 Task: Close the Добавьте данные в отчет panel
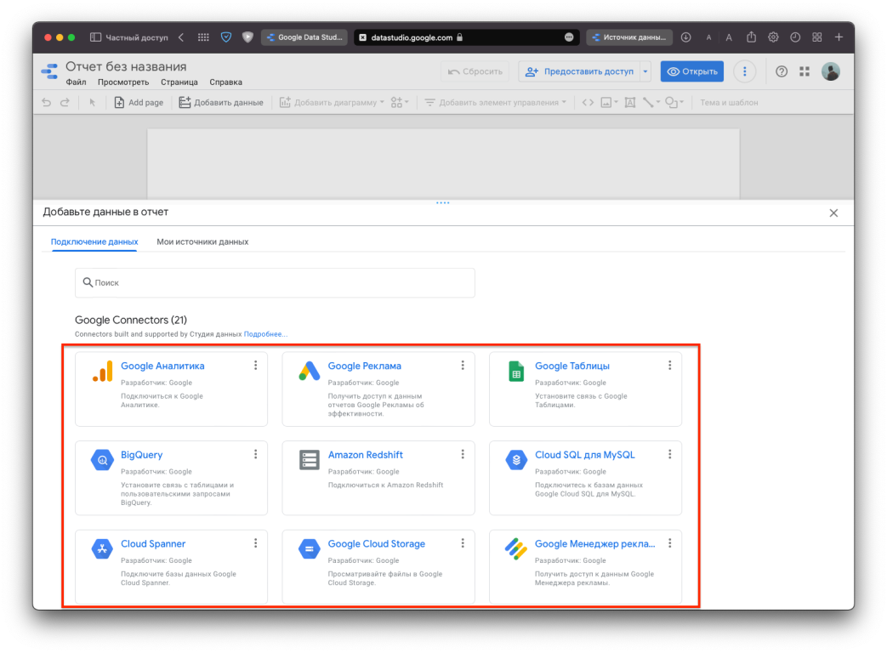(833, 213)
